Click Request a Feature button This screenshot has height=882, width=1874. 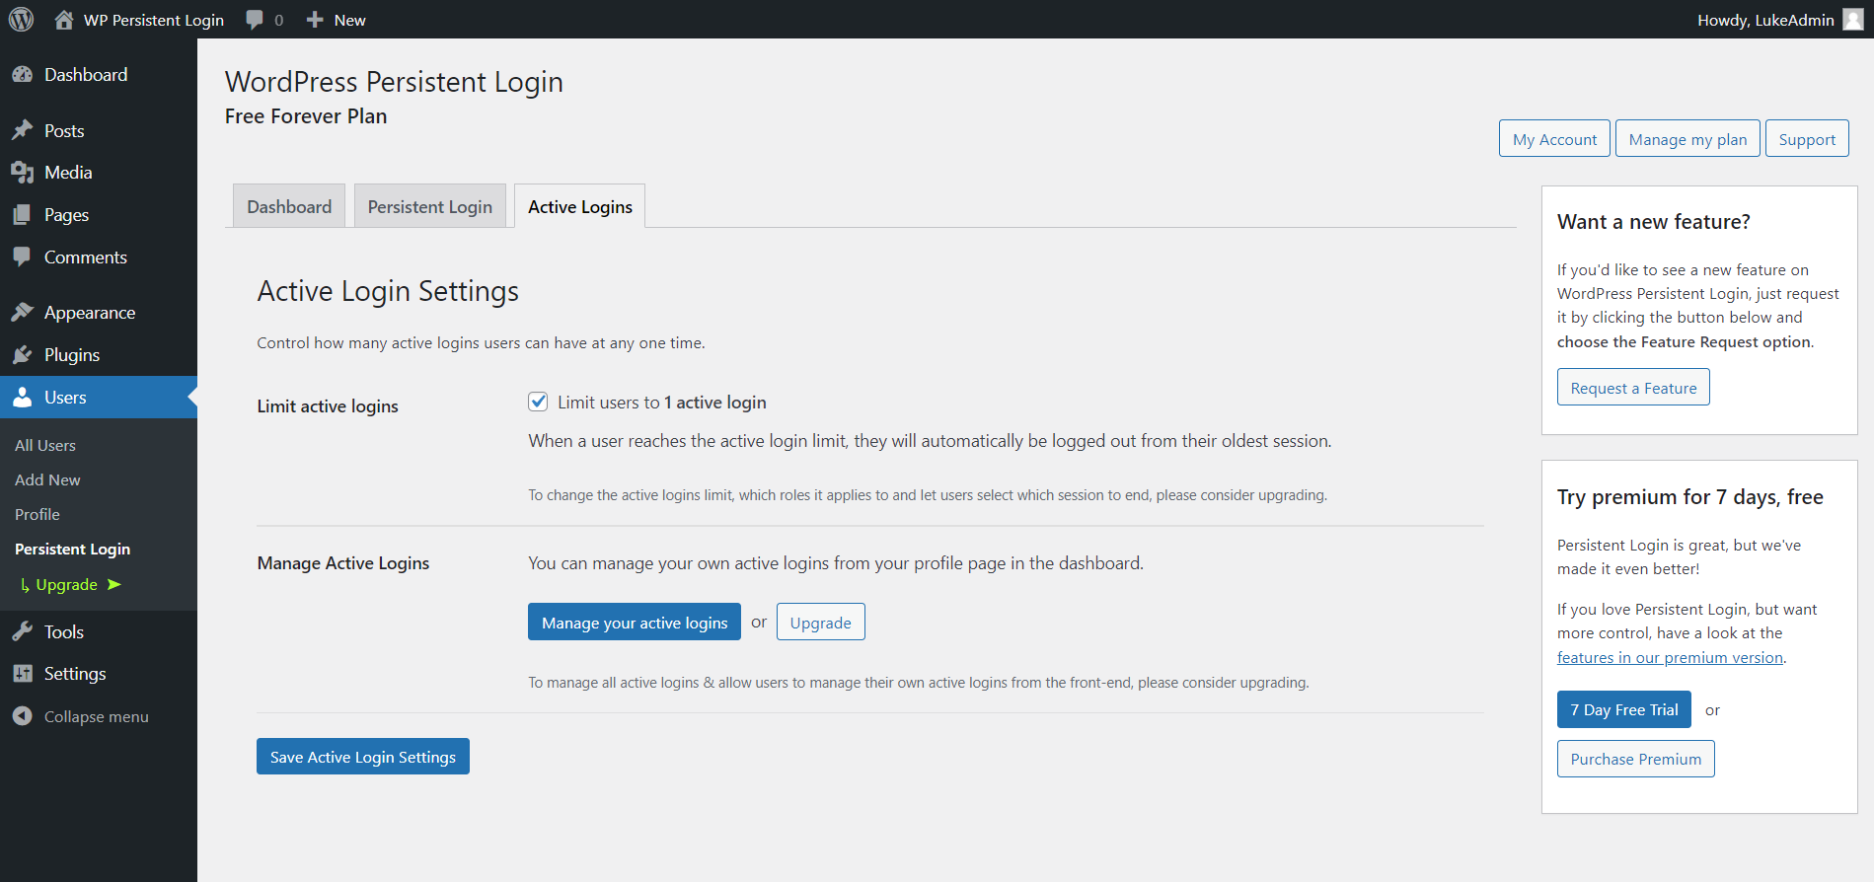pyautogui.click(x=1633, y=388)
